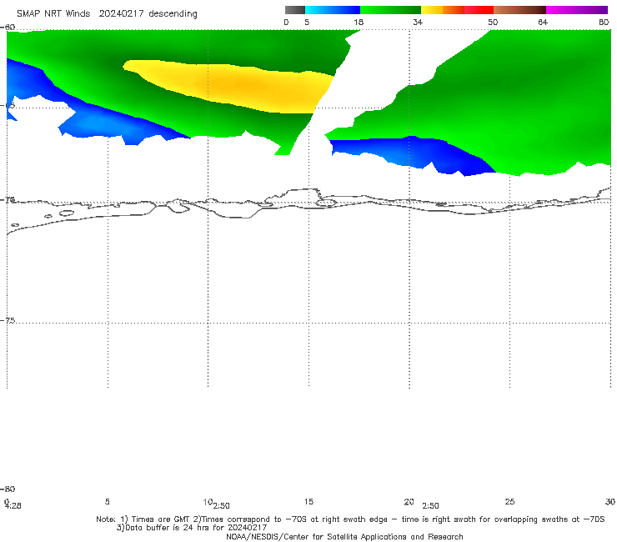Viewport: 617px width, 542px height.
Task: Click the longitude axis label "20"
Action: [x=409, y=501]
